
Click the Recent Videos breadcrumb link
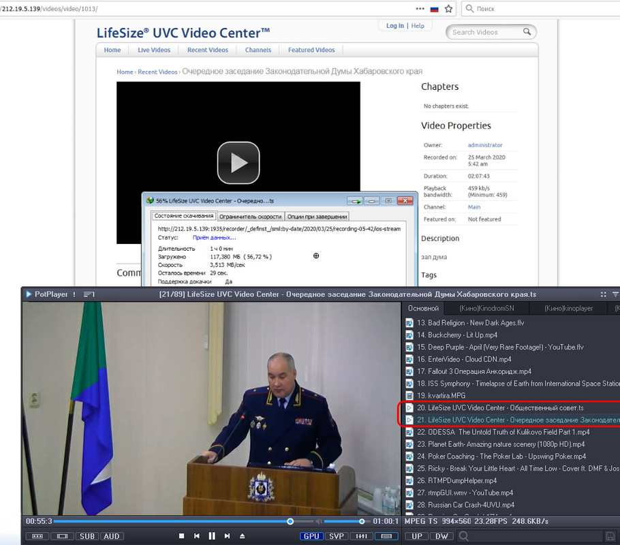pos(157,72)
